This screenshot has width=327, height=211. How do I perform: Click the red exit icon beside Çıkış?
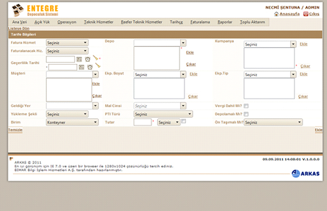tap(306, 14)
